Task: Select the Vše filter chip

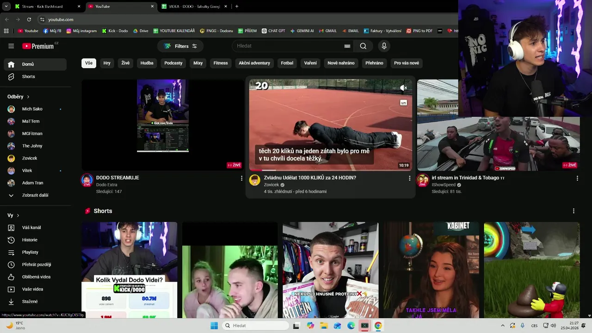Action: tap(89, 63)
